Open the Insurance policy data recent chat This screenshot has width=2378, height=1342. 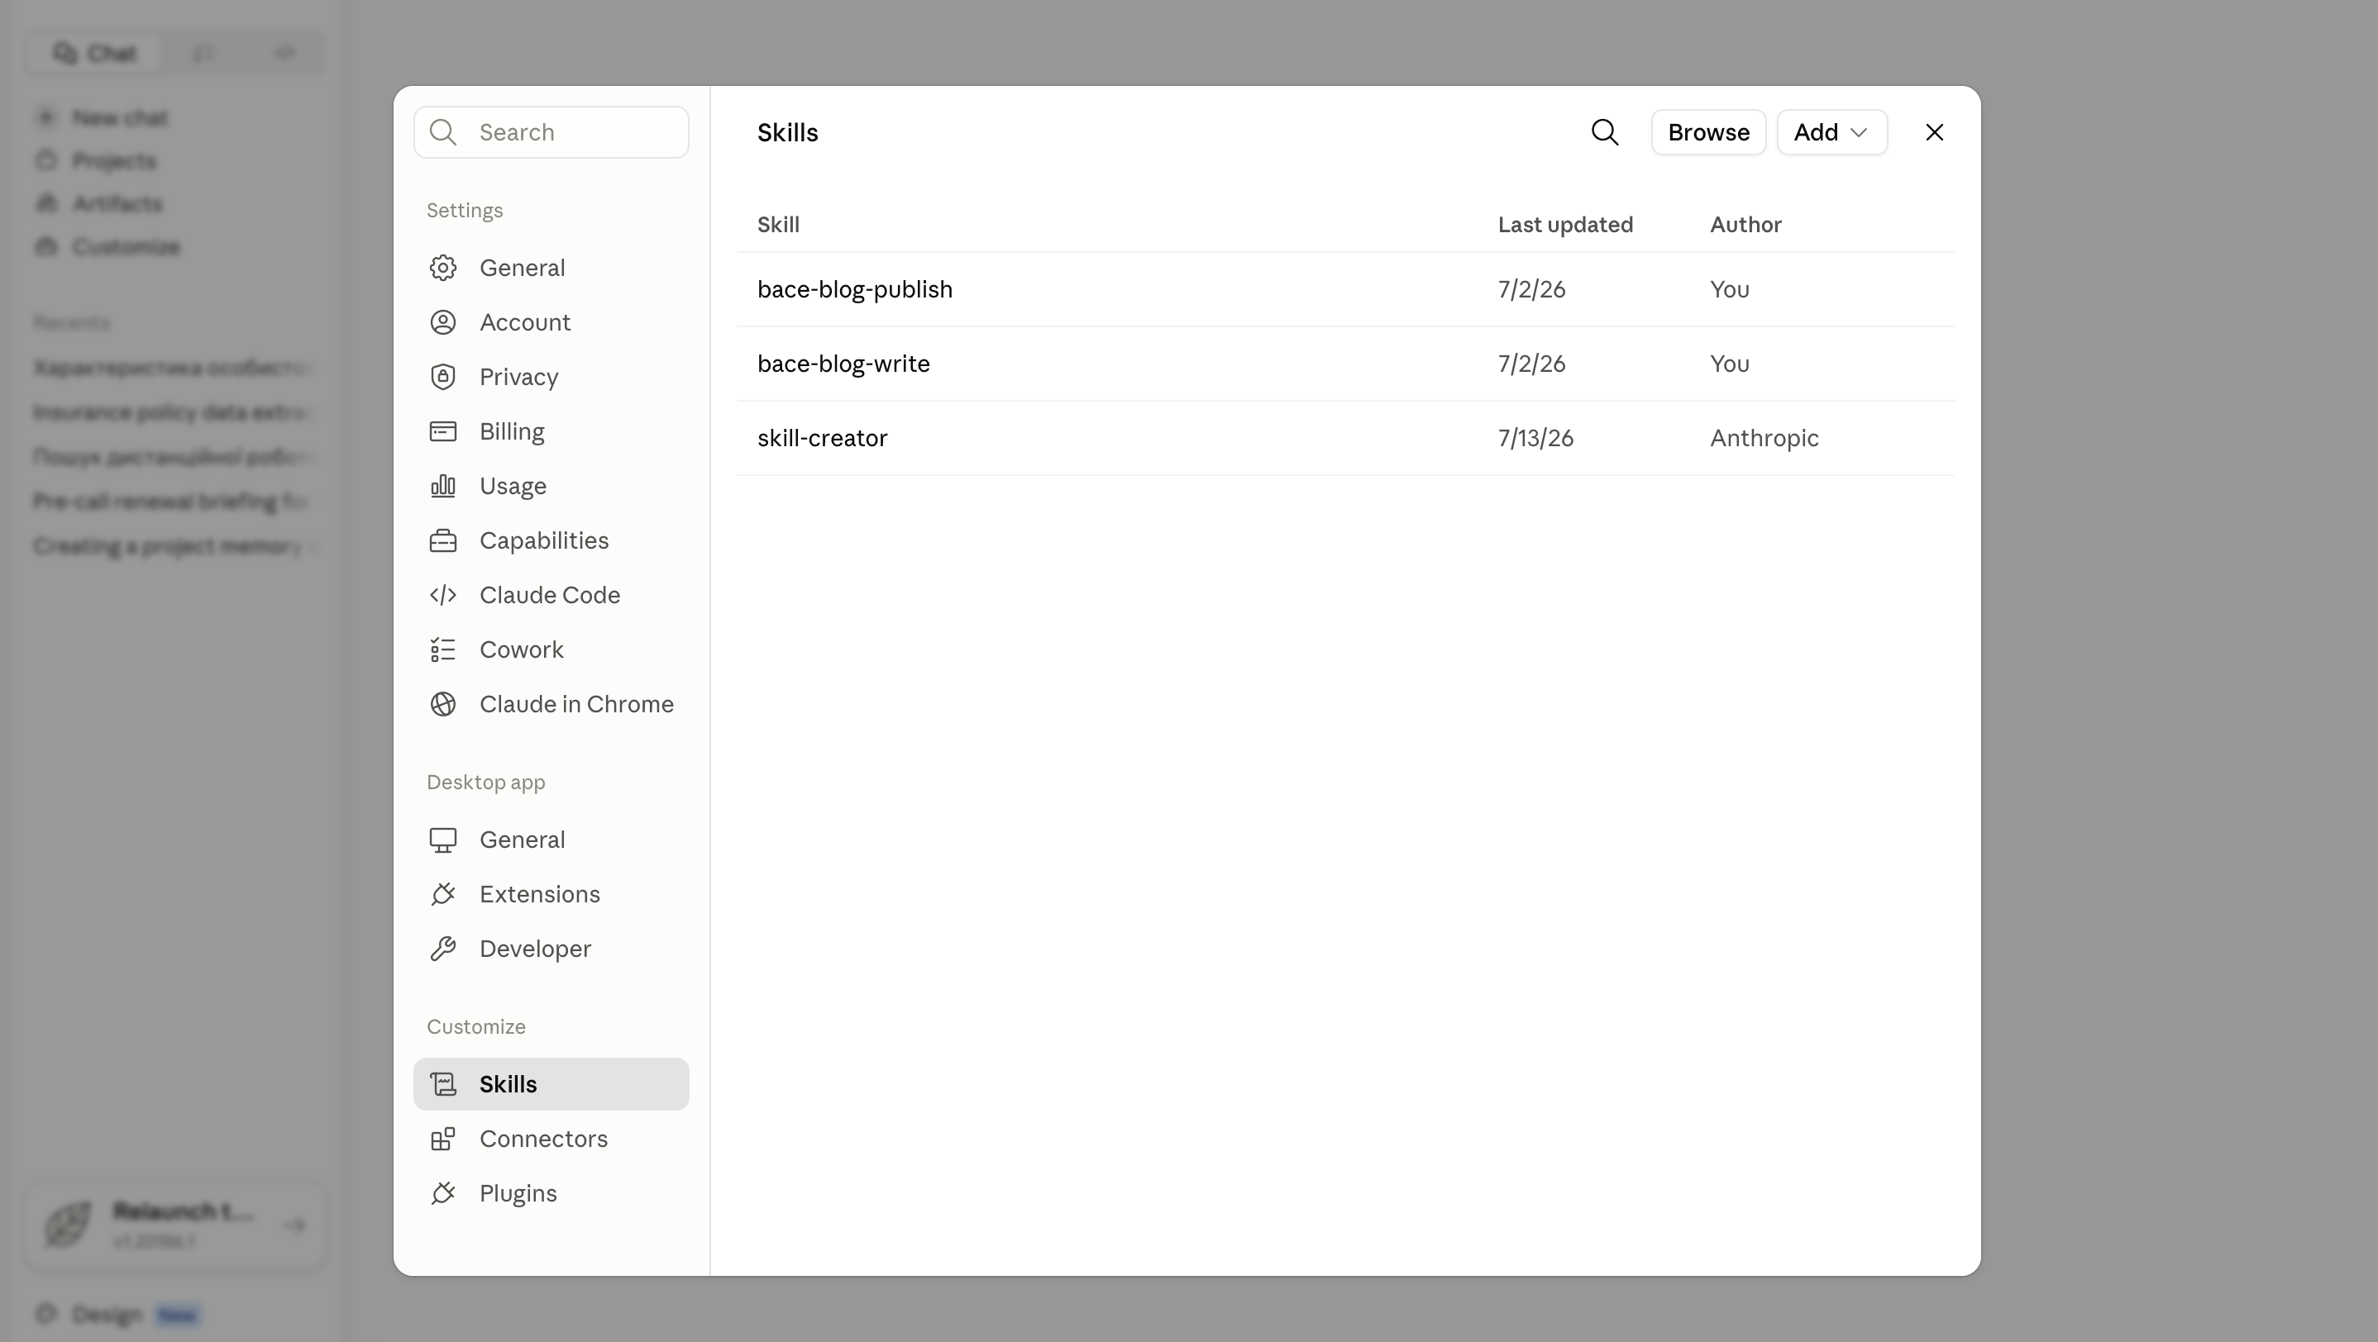(x=174, y=412)
